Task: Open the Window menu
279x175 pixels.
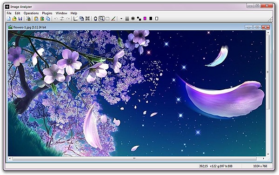Action: pos(61,13)
